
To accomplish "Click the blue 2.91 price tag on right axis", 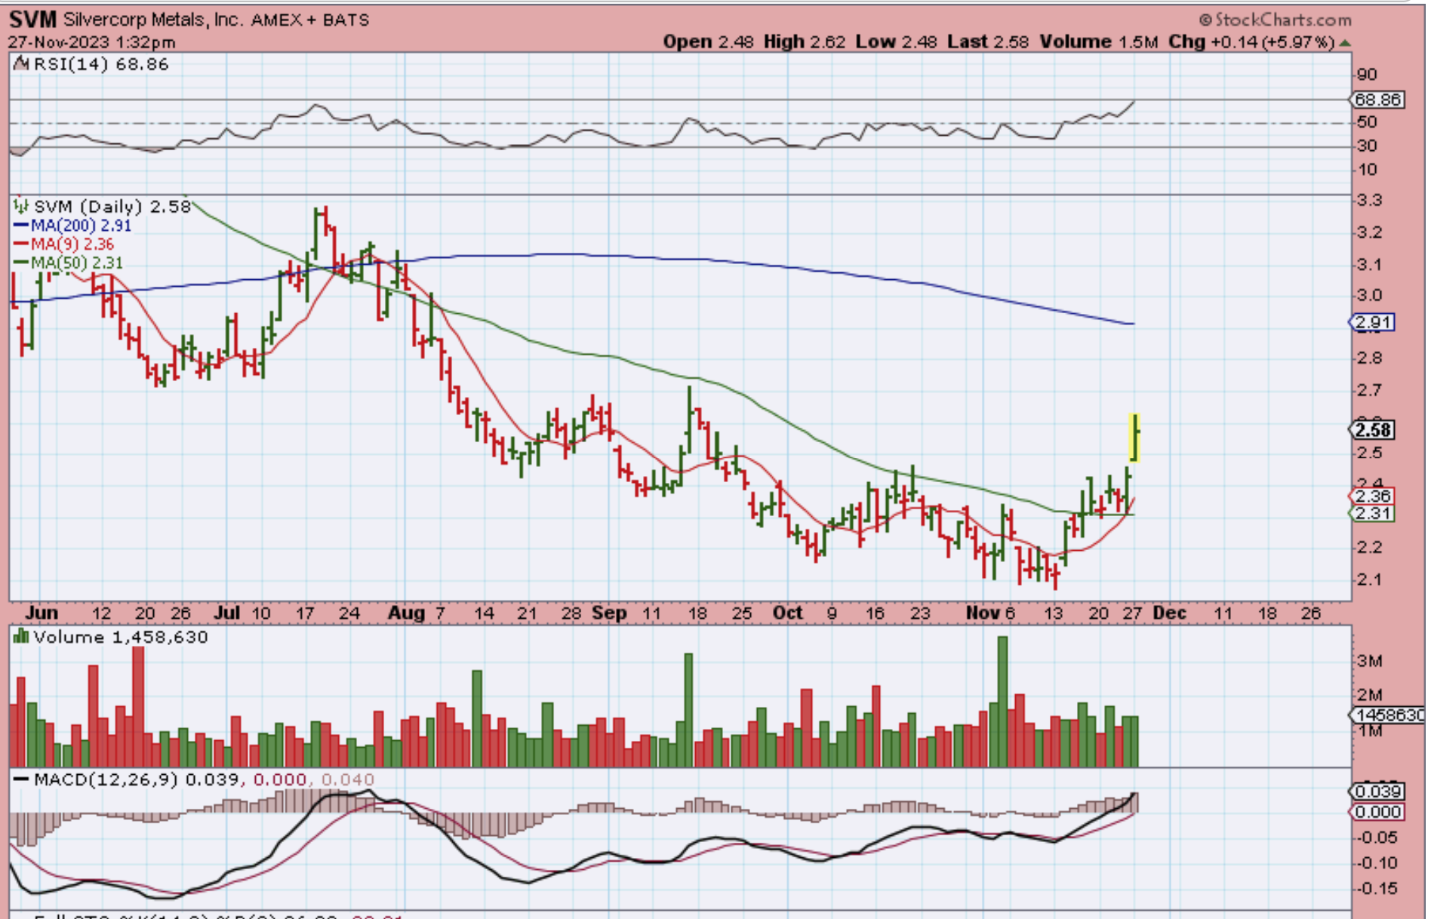I will [x=1373, y=322].
